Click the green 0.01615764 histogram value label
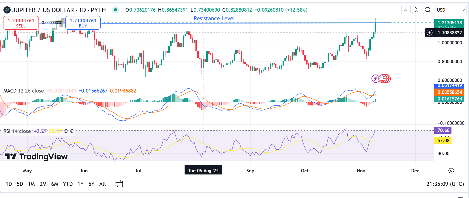The width and height of the screenshot is (469, 198). [450, 99]
